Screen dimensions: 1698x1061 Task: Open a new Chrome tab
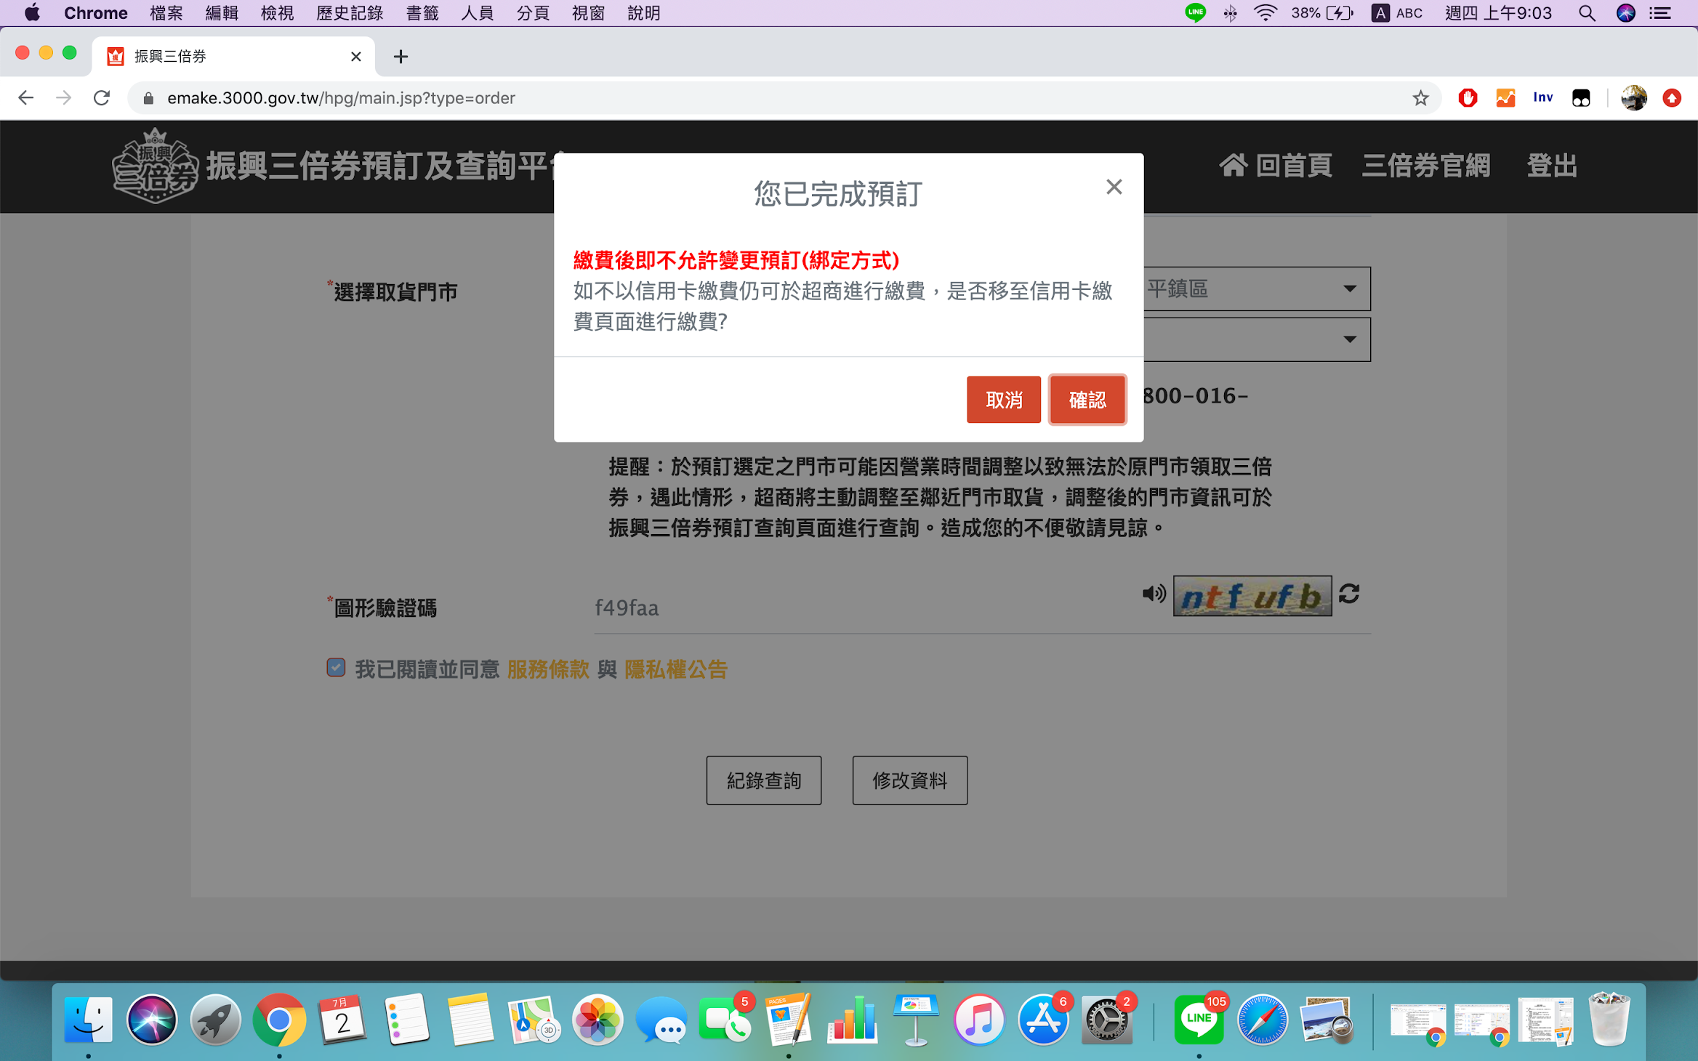point(401,57)
